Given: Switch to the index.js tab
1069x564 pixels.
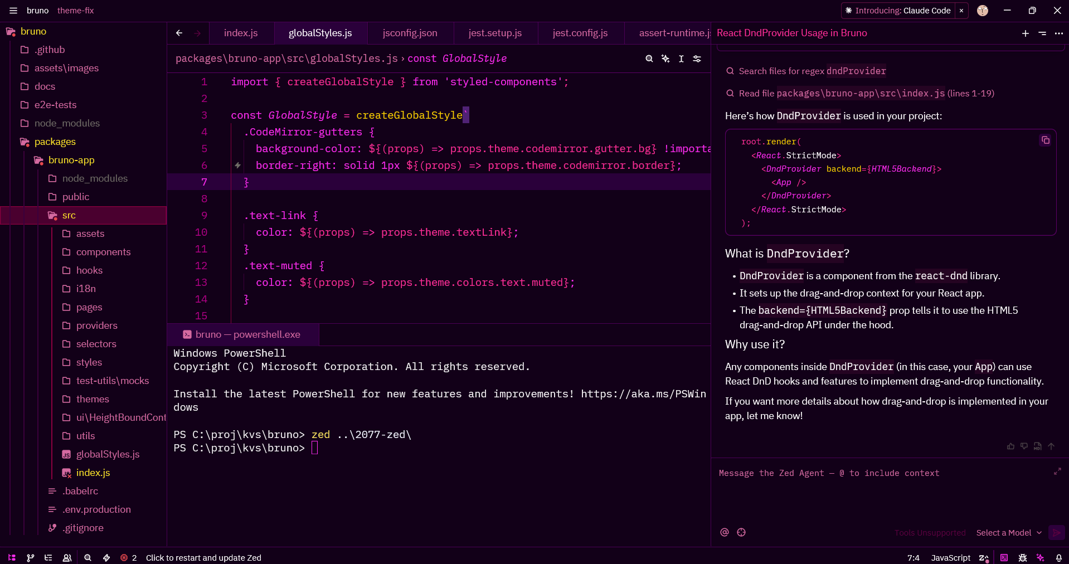Looking at the screenshot, I should click(x=241, y=33).
